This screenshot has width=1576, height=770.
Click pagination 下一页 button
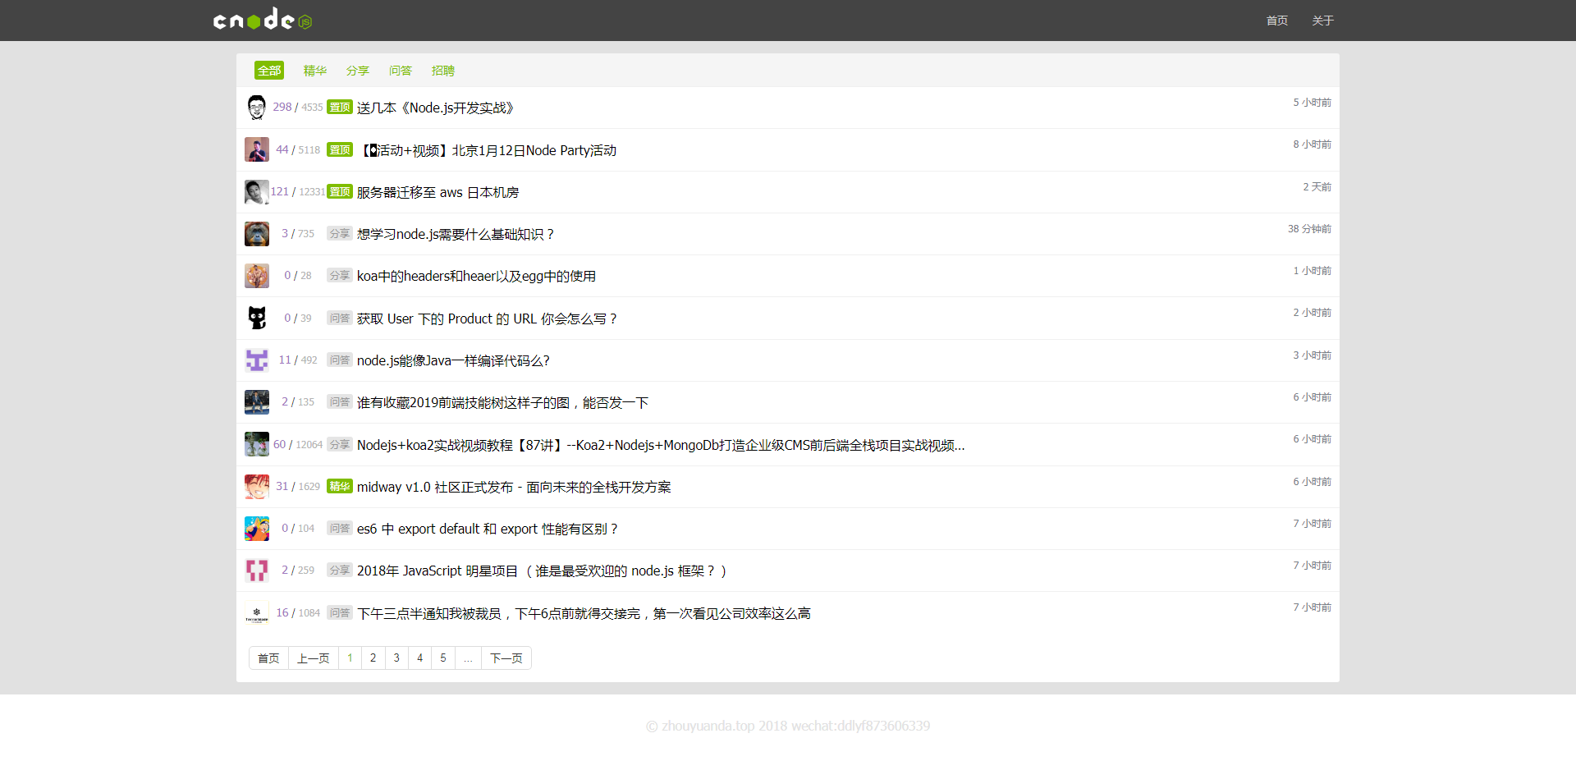tap(506, 658)
